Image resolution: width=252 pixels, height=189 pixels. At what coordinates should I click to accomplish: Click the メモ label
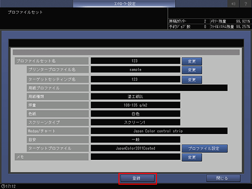point(52,157)
